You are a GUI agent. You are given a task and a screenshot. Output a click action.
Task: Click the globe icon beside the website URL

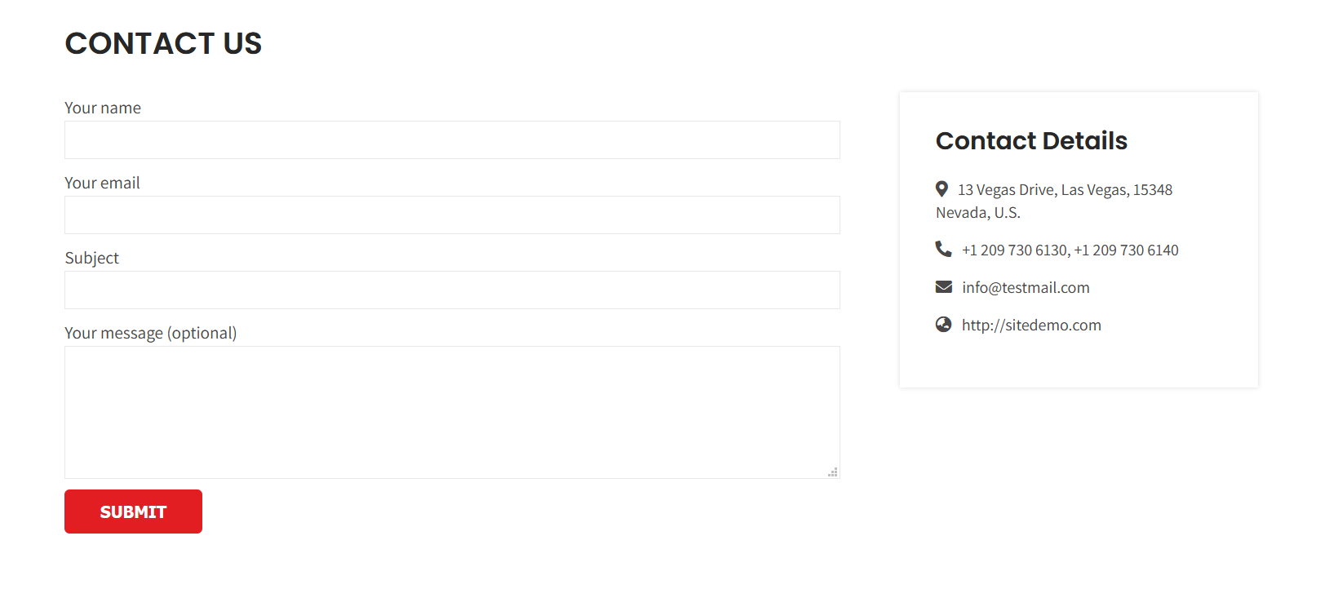(944, 324)
